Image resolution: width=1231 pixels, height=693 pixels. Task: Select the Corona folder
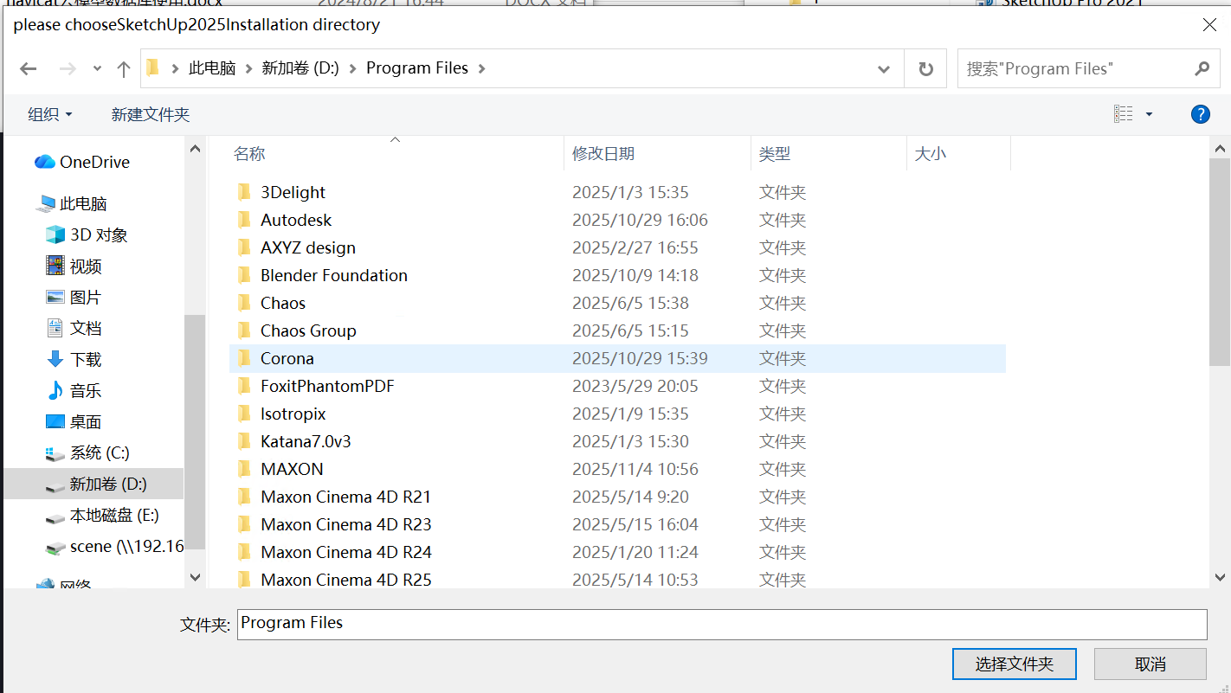pyautogui.click(x=617, y=358)
